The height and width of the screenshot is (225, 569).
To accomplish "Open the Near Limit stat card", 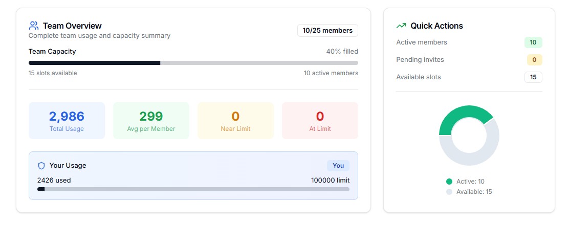I will click(235, 121).
